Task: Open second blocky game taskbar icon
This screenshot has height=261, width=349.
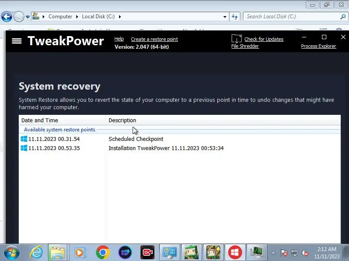Action: pos(213,253)
